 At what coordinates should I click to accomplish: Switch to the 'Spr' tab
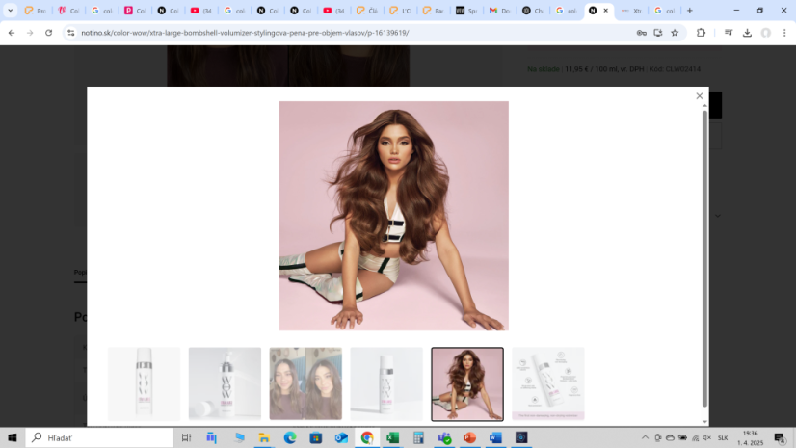[466, 11]
